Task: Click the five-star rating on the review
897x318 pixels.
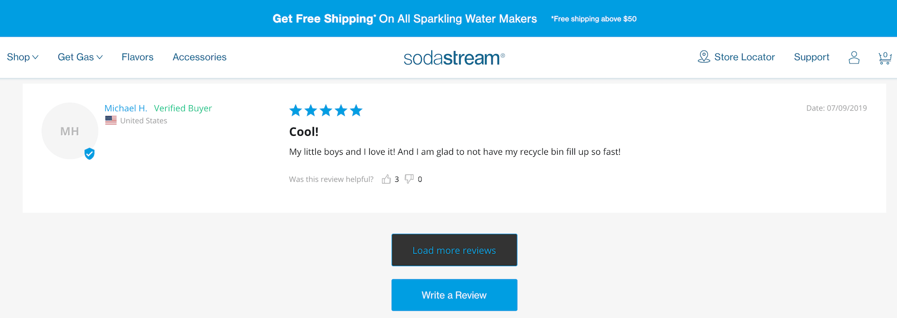Action: coord(326,111)
